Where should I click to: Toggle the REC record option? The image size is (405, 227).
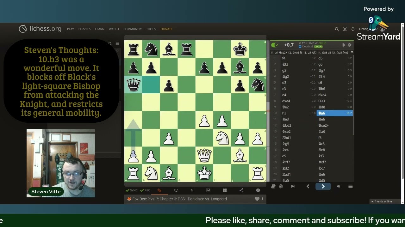tap(145, 190)
